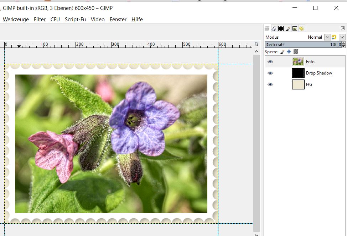Image resolution: width=347 pixels, height=236 pixels.
Task: Click the zoom icon at ruler corner
Action: coord(257,44)
